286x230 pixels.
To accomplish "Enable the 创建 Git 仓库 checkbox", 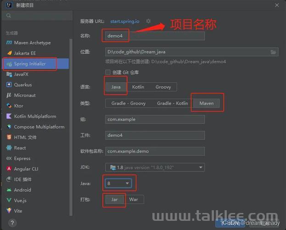I will [108, 72].
